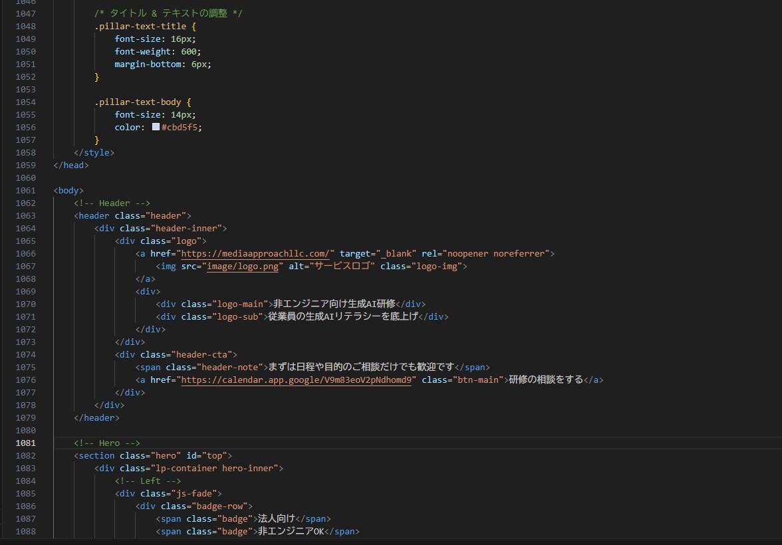Click the badge text 非エンジニアOK
The width and height of the screenshot is (782, 545).
tap(291, 532)
